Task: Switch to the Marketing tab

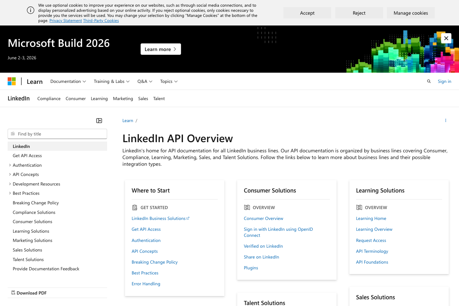Action: [123, 98]
